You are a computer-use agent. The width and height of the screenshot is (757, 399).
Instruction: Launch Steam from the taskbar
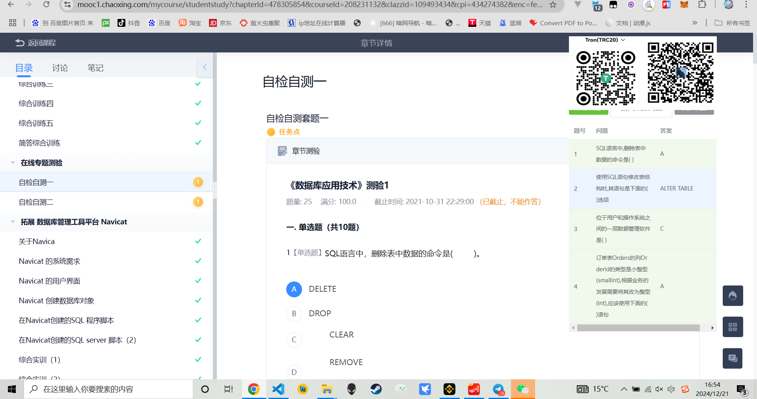pyautogui.click(x=376, y=389)
